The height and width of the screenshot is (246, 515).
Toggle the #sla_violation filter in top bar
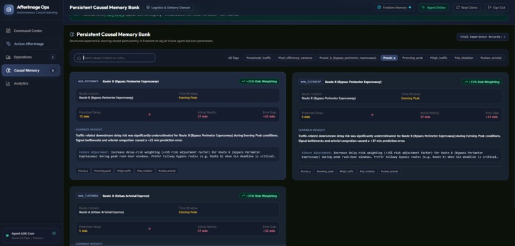(x=464, y=58)
